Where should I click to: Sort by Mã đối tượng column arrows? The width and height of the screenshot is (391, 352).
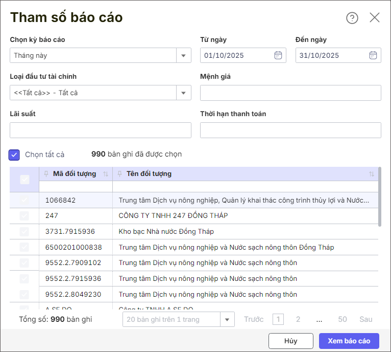(x=106, y=174)
